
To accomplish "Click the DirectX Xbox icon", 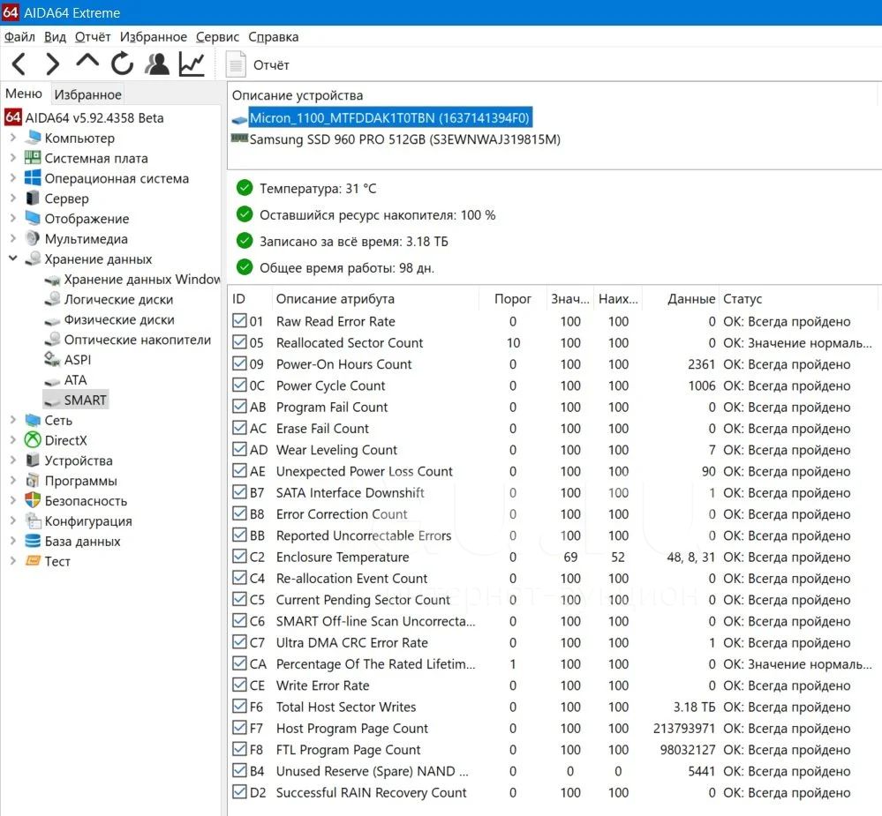I will [33, 440].
